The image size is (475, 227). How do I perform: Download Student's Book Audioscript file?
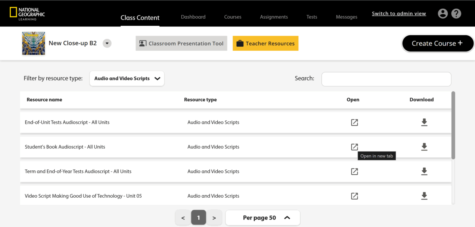tap(424, 147)
